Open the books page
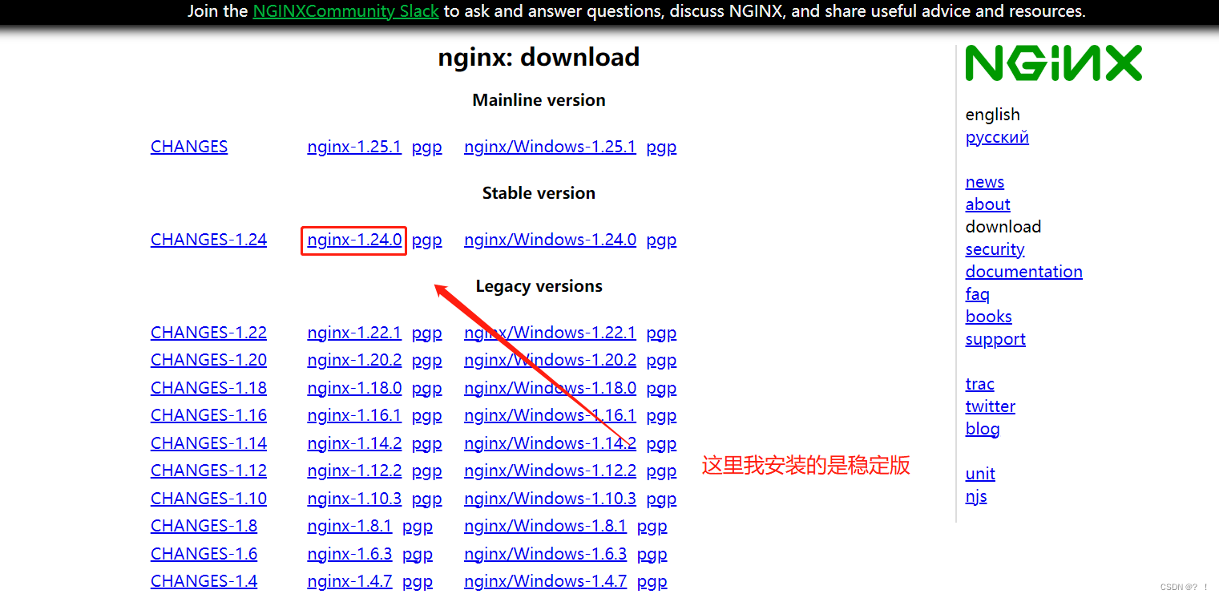1219x598 pixels. (988, 317)
